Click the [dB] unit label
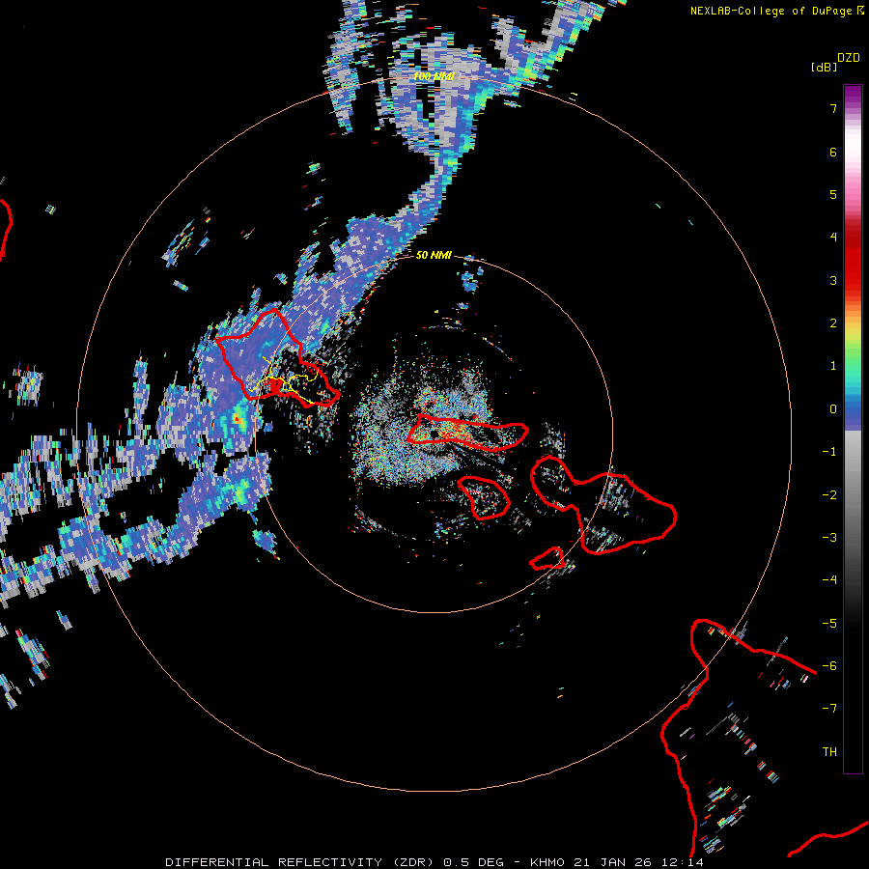 824,68
